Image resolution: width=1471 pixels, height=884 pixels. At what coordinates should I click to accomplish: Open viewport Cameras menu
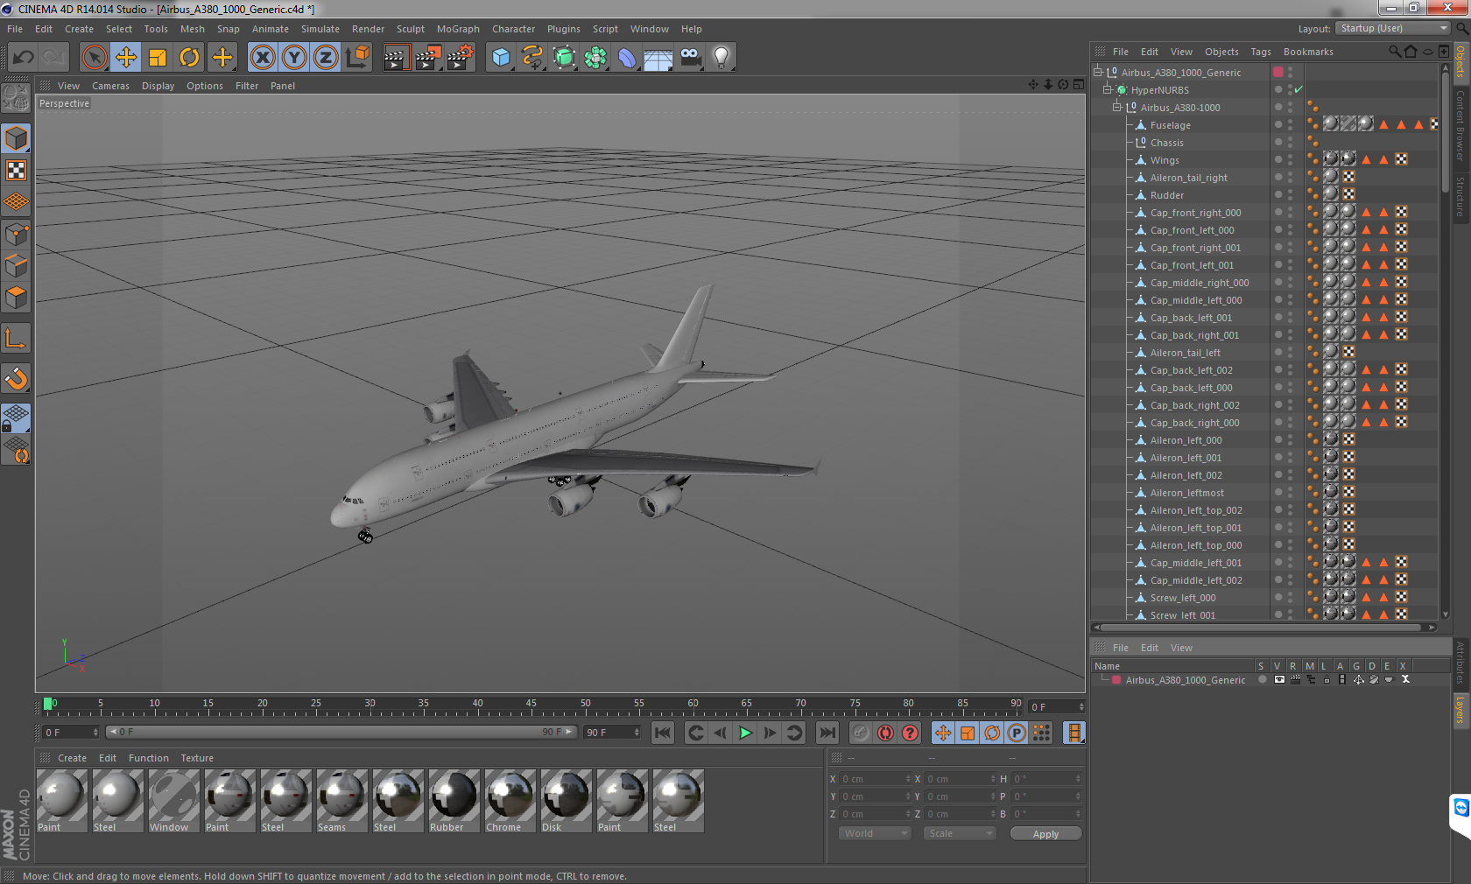coord(110,86)
